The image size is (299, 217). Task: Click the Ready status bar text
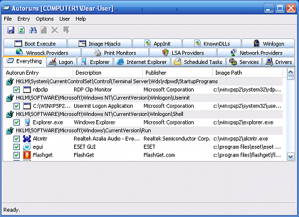pyautogui.click(x=11, y=210)
